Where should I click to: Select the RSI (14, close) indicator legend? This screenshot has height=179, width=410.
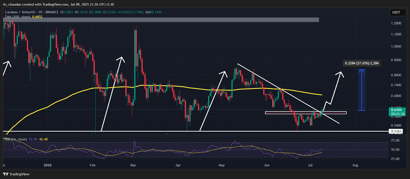[16, 139]
